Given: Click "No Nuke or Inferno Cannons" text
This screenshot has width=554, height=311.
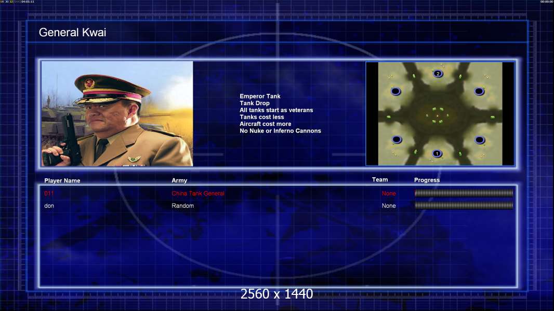Looking at the screenshot, I should [280, 131].
